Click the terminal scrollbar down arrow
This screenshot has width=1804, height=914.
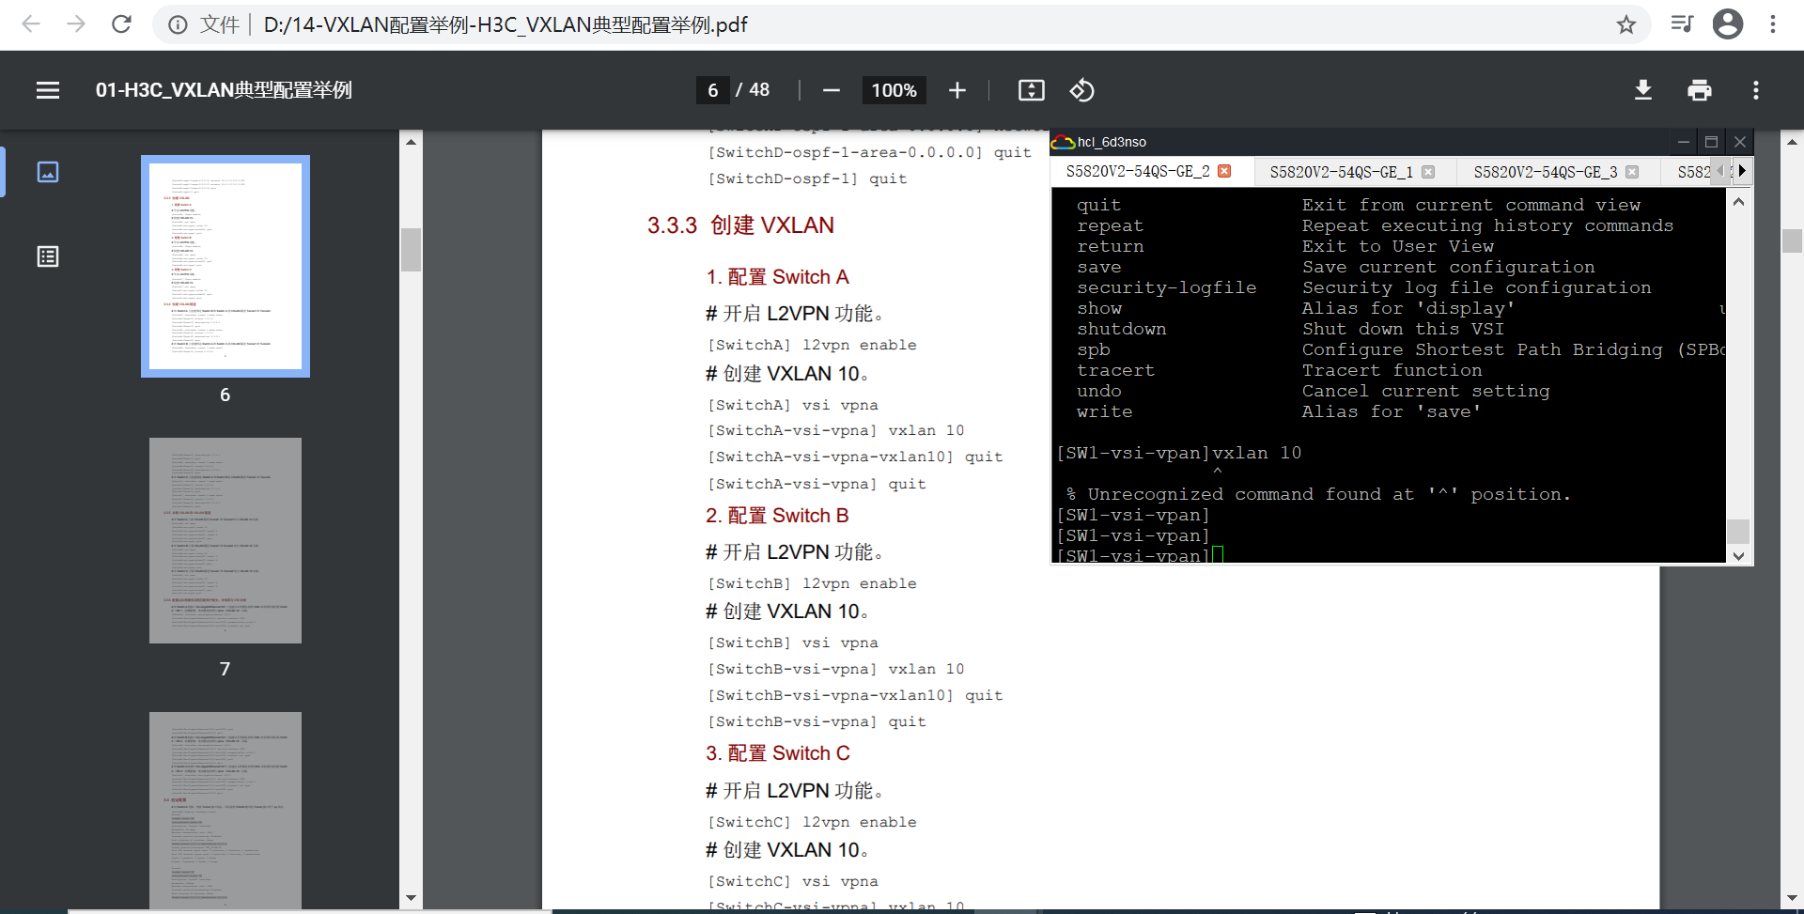[1738, 555]
